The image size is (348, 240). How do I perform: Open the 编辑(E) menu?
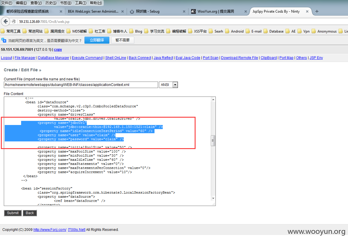tap(21, 3)
